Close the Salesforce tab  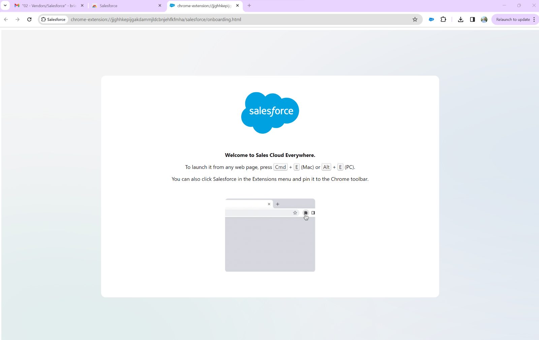pos(160,6)
